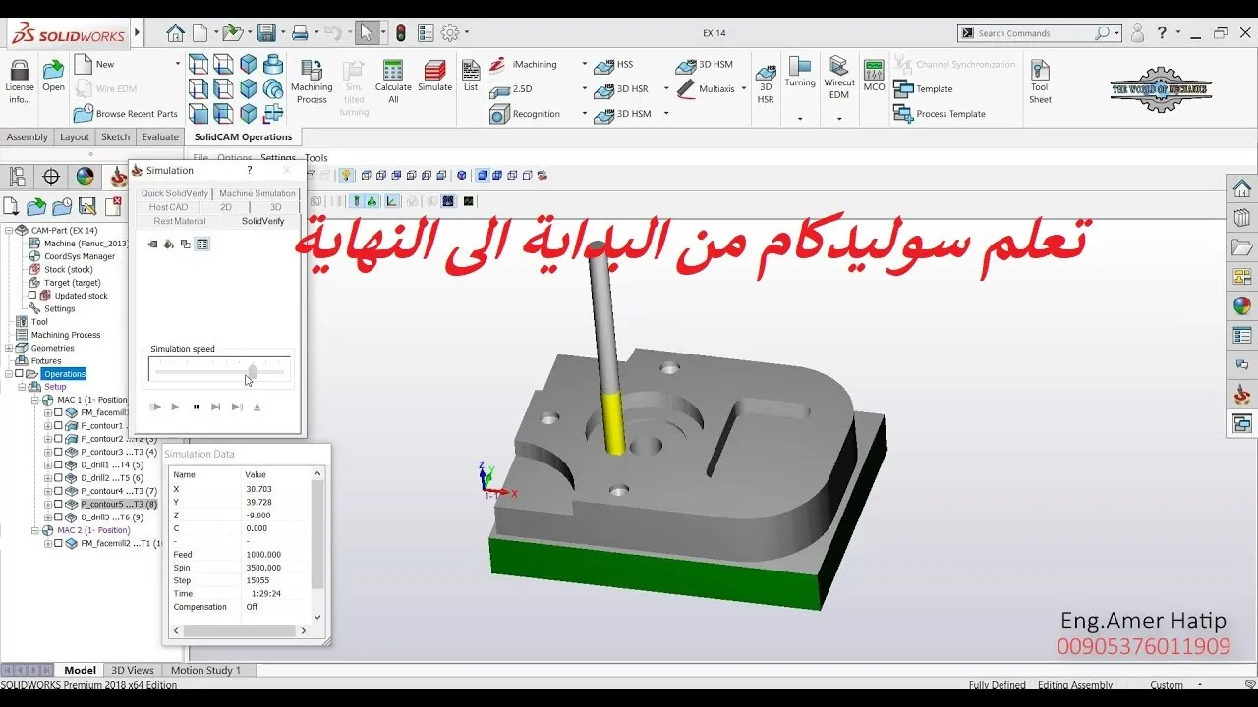The image size is (1258, 707).
Task: Toggle checkbox for D_drill2 operation
Action: [x=58, y=478]
